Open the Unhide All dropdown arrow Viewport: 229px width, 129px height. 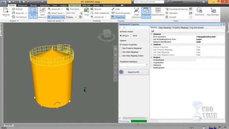(x=106, y=17)
